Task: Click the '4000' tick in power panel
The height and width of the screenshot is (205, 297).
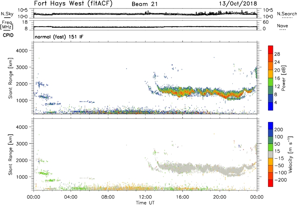Action: pos(22,51)
